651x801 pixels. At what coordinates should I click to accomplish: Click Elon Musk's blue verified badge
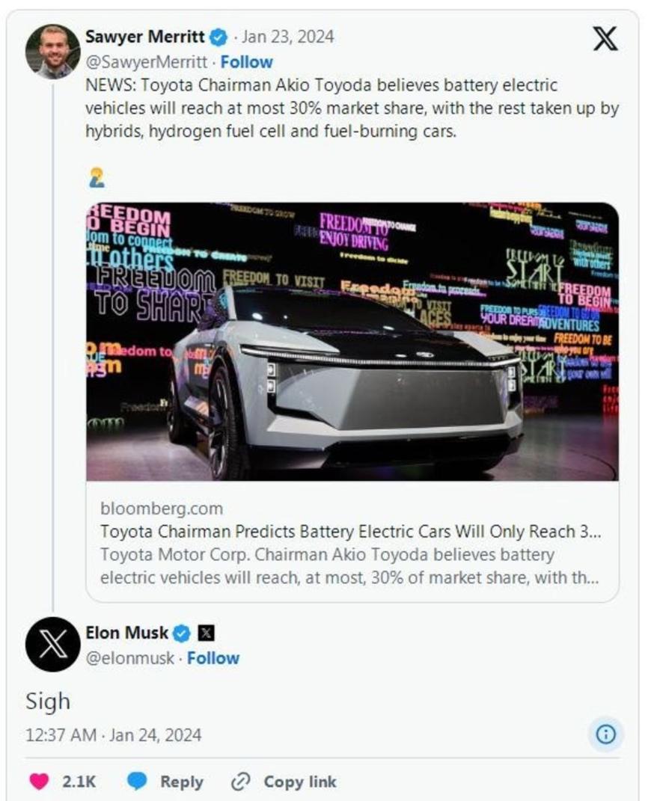[182, 633]
